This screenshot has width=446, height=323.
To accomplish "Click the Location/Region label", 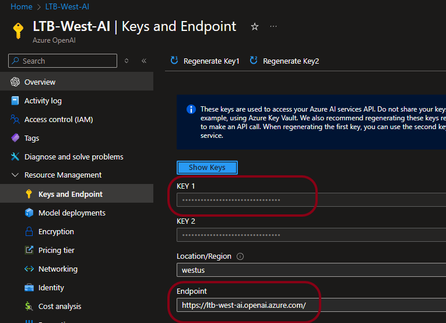I will [x=204, y=256].
